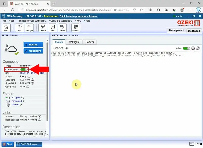Open the Deleted folder link
The width and height of the screenshot is (203, 148).
15,105
